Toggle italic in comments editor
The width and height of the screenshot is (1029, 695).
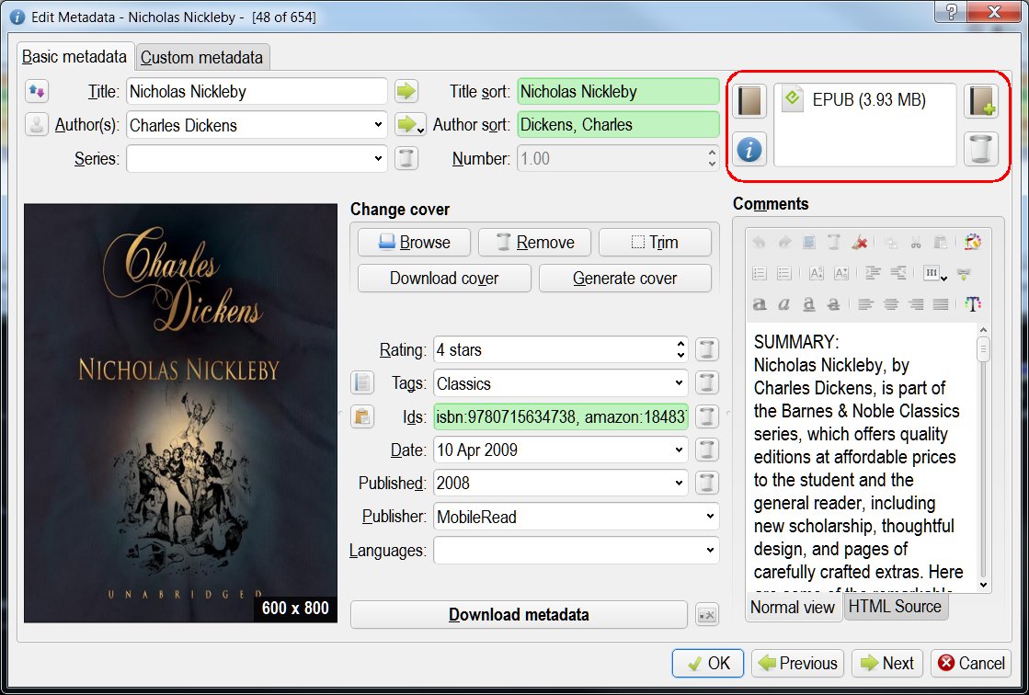click(x=784, y=304)
